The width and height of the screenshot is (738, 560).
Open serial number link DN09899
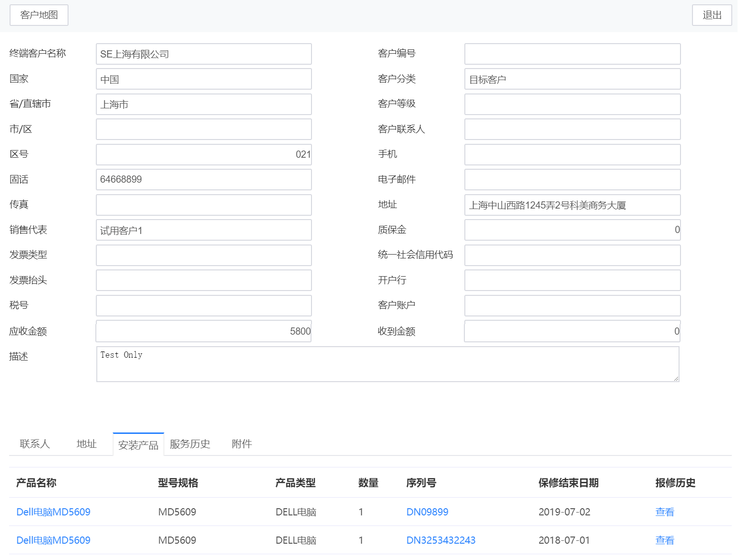[427, 512]
